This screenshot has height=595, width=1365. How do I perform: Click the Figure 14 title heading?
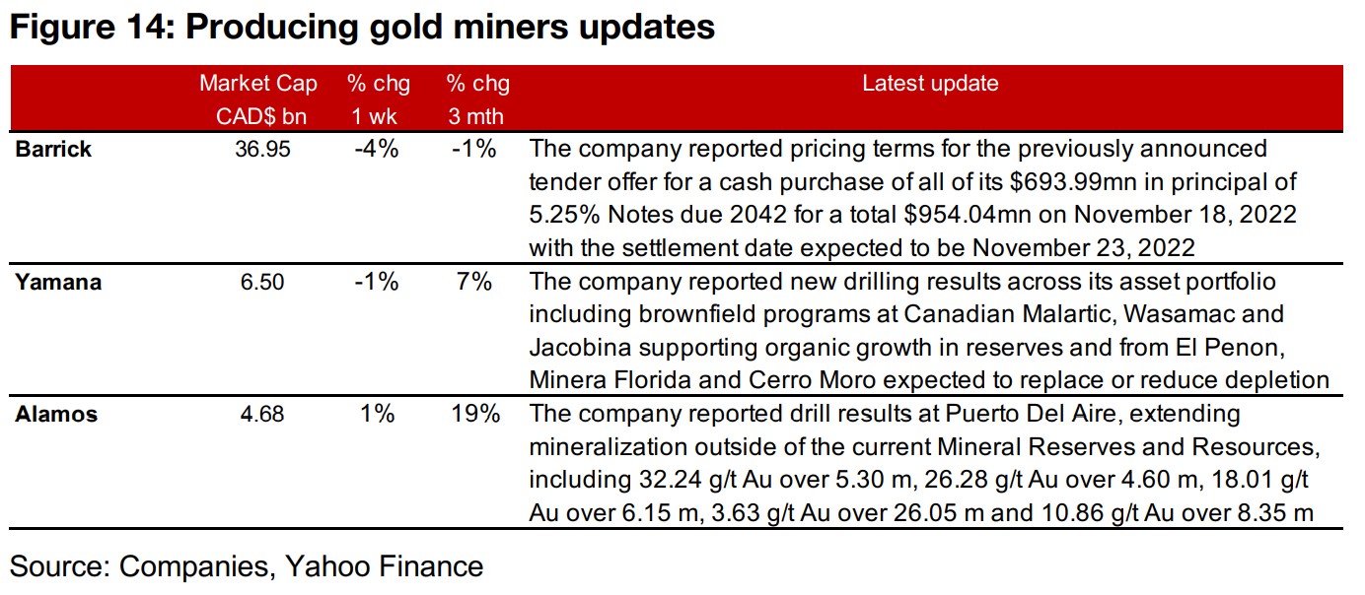[362, 27]
